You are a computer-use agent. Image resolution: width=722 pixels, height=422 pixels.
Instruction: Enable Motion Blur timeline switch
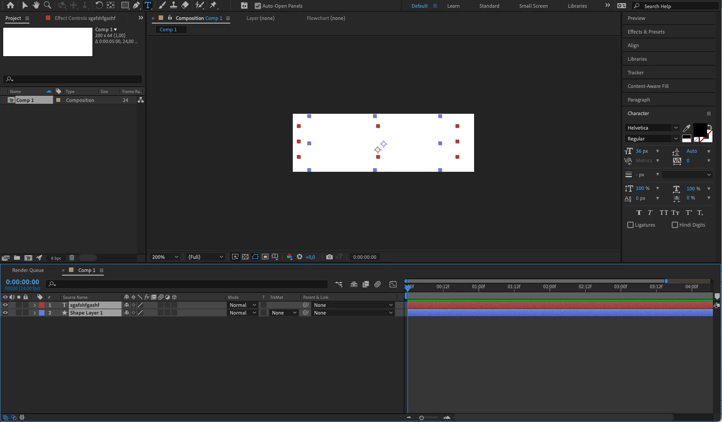point(378,284)
